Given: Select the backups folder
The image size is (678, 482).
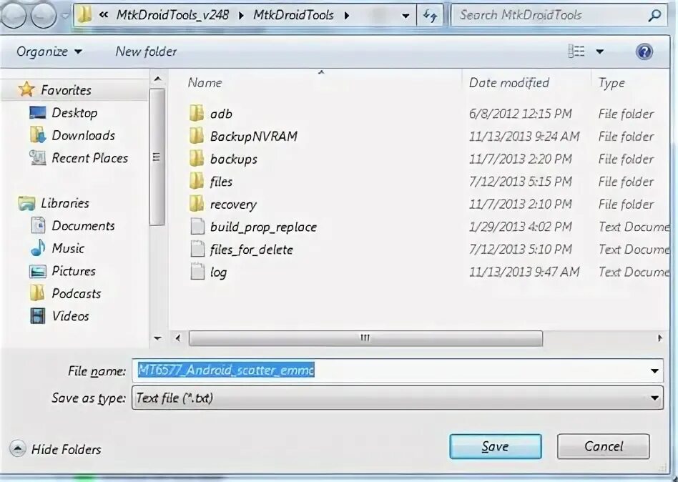Looking at the screenshot, I should 233,159.
